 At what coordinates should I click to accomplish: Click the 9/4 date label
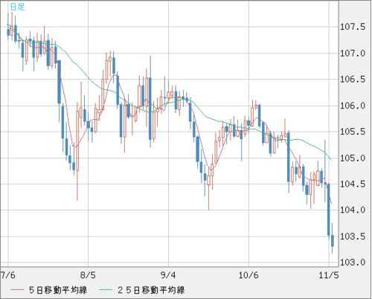[x=168, y=275]
